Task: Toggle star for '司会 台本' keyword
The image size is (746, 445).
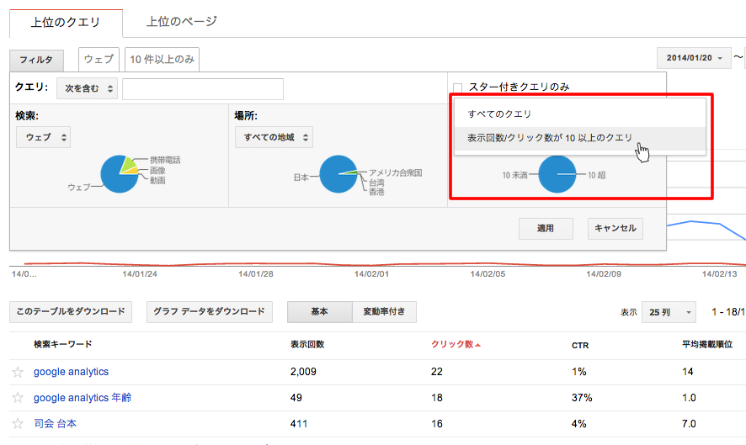Action: coord(17,423)
